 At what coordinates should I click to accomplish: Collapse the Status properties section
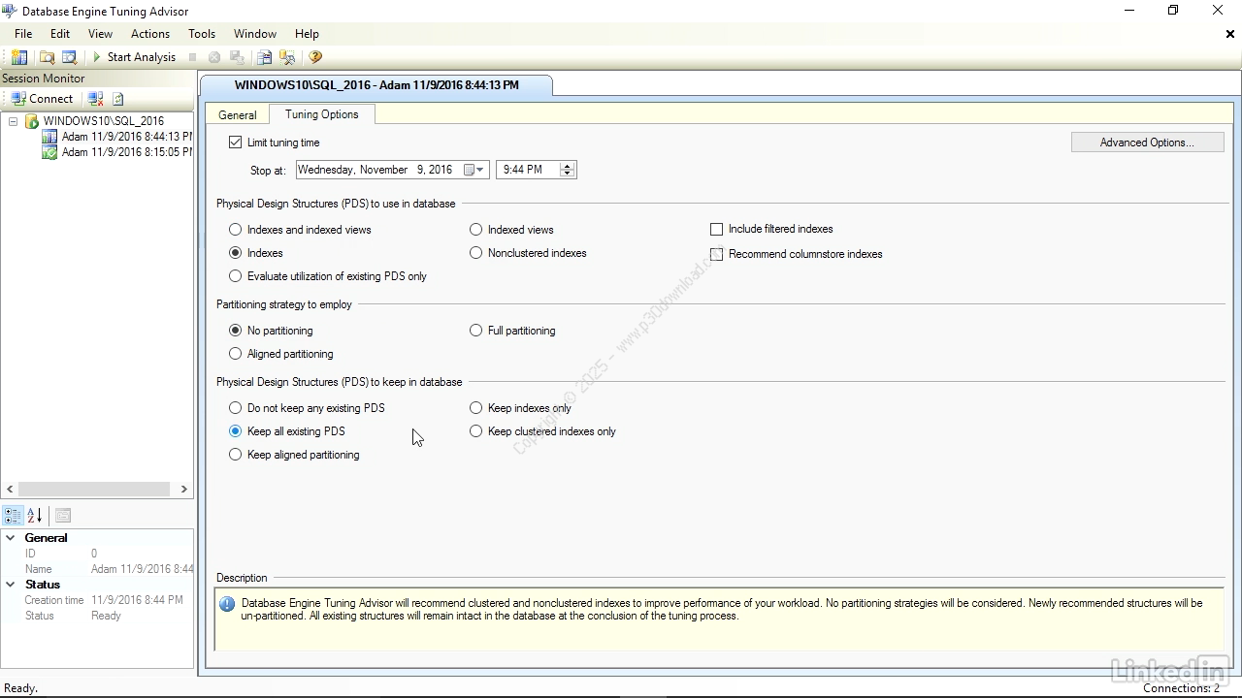tap(11, 585)
